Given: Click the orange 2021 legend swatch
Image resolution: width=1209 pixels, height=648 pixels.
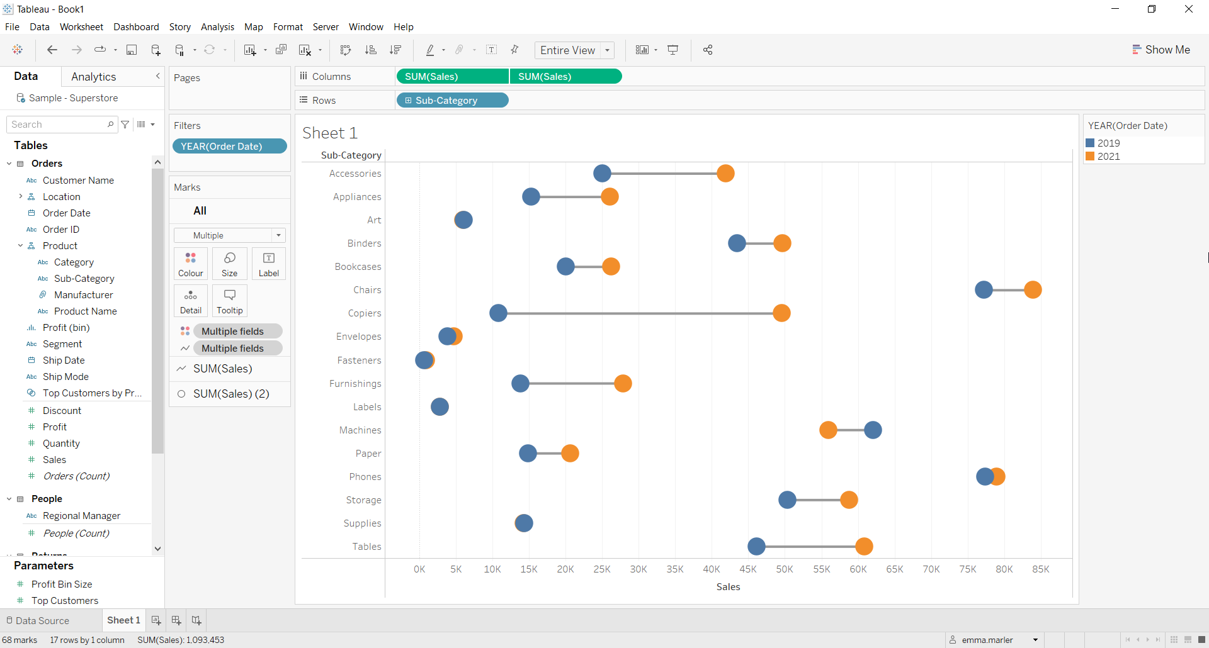Looking at the screenshot, I should click(1090, 157).
